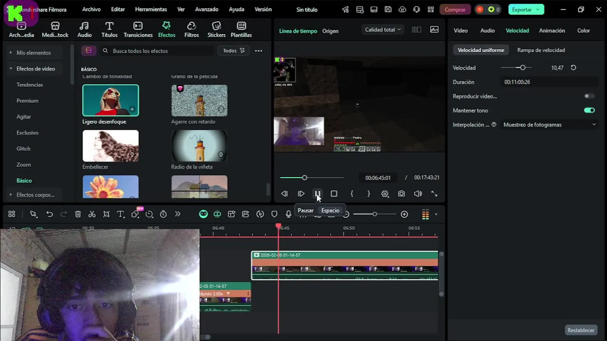Viewport: 607px width, 341px height.
Task: Click the headset support icon
Action: (416, 9)
